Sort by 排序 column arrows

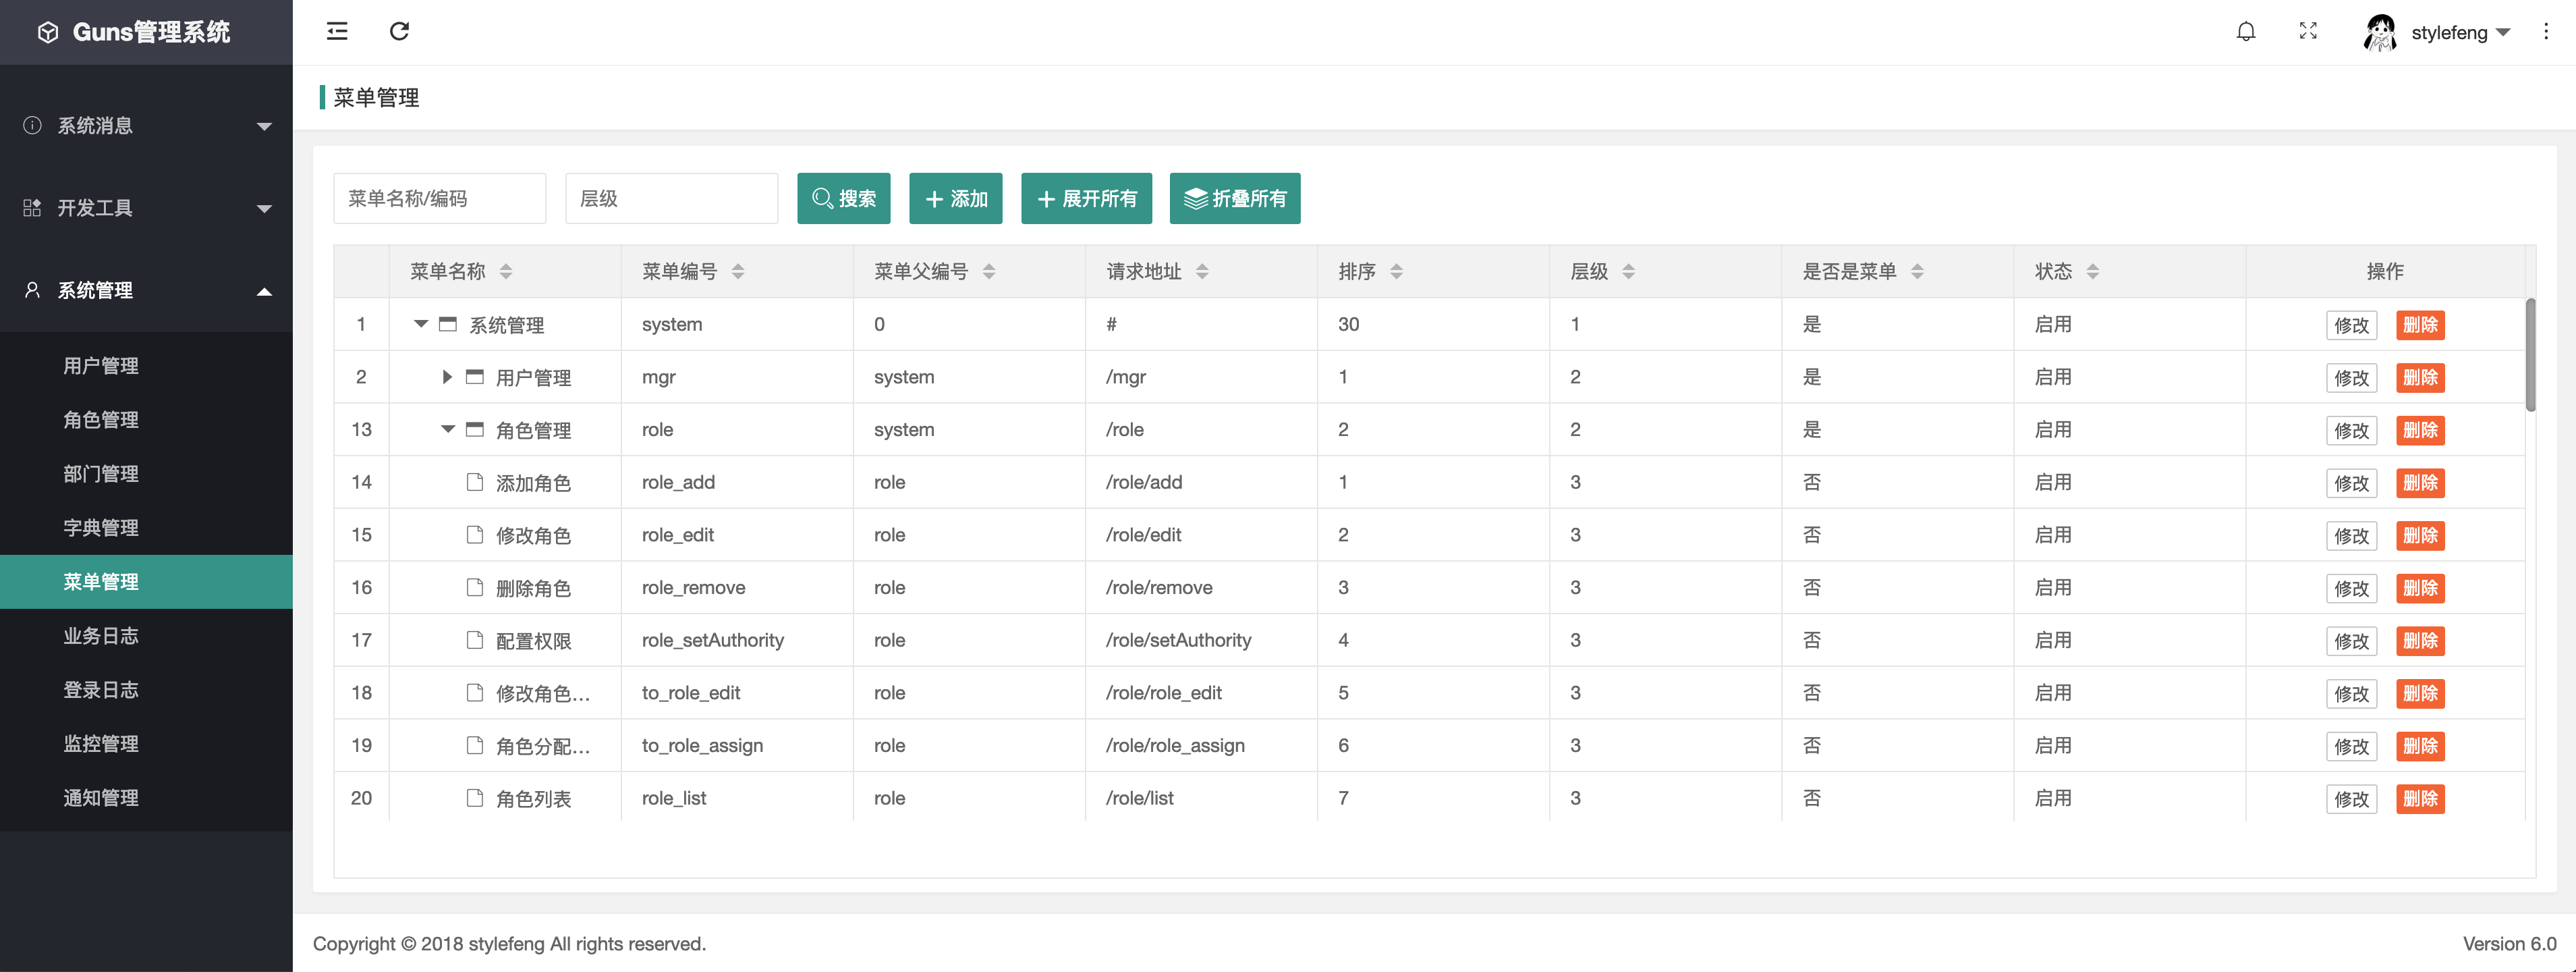(x=1396, y=271)
